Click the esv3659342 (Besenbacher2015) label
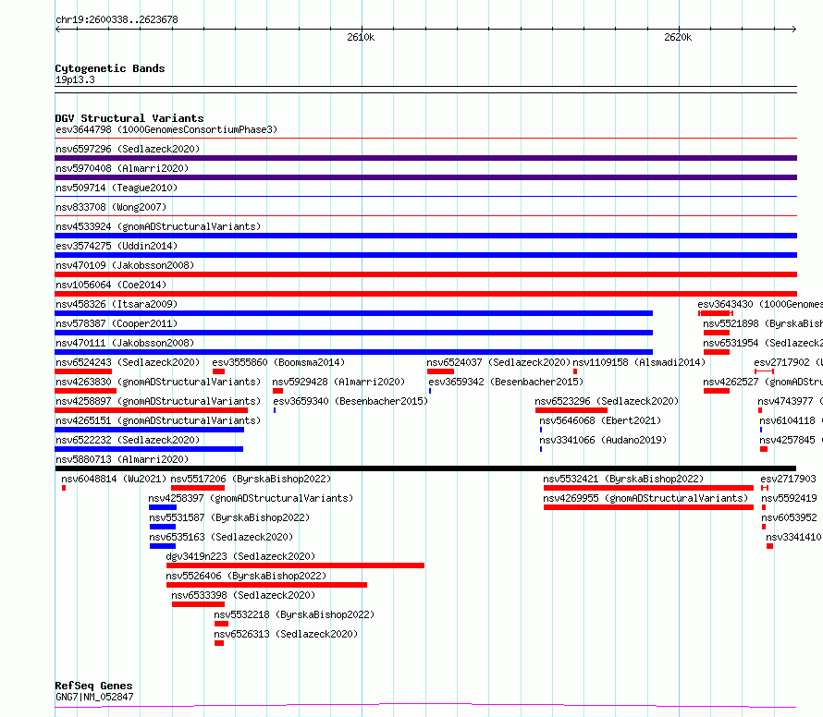823x717 pixels. pos(506,382)
